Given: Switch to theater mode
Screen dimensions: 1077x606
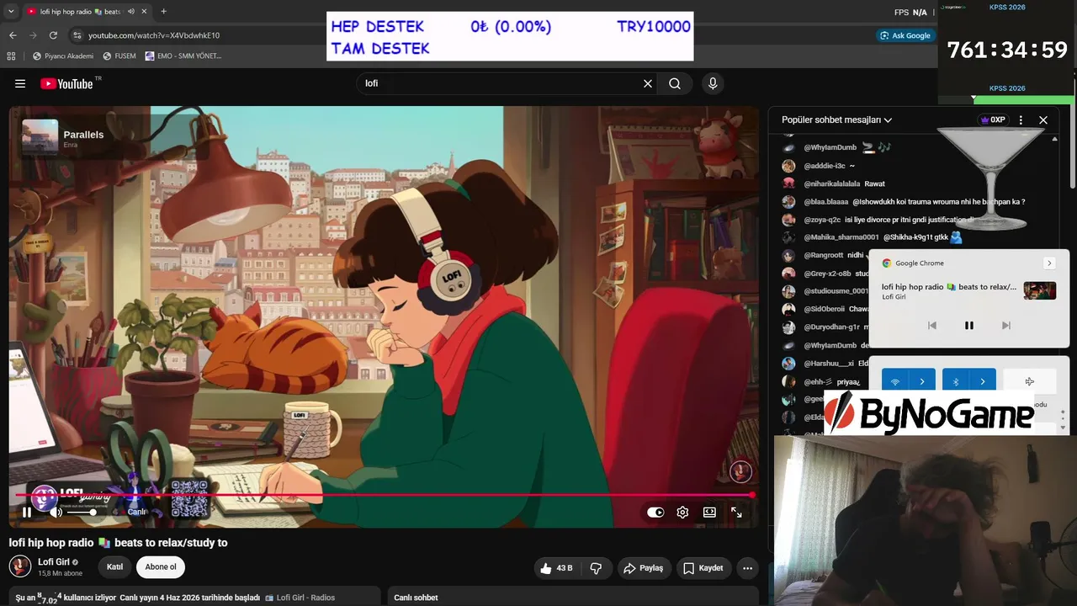Looking at the screenshot, I should [709, 512].
